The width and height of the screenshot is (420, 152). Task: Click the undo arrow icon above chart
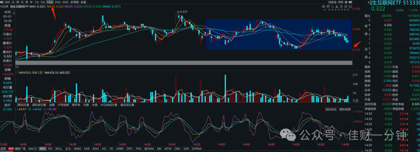pos(332,7)
